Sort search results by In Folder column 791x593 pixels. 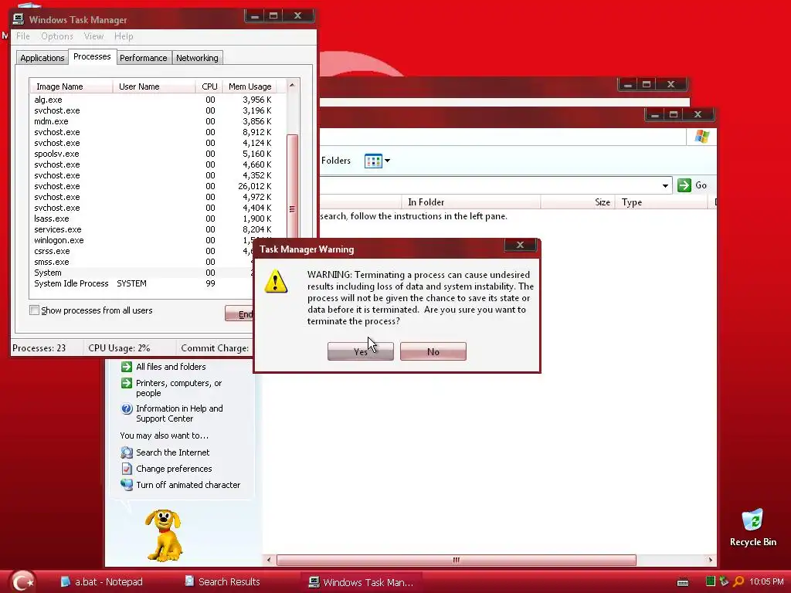pos(470,202)
